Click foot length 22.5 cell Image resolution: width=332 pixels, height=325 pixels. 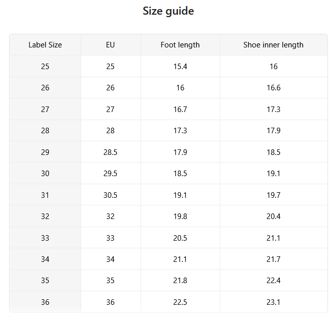(180, 302)
